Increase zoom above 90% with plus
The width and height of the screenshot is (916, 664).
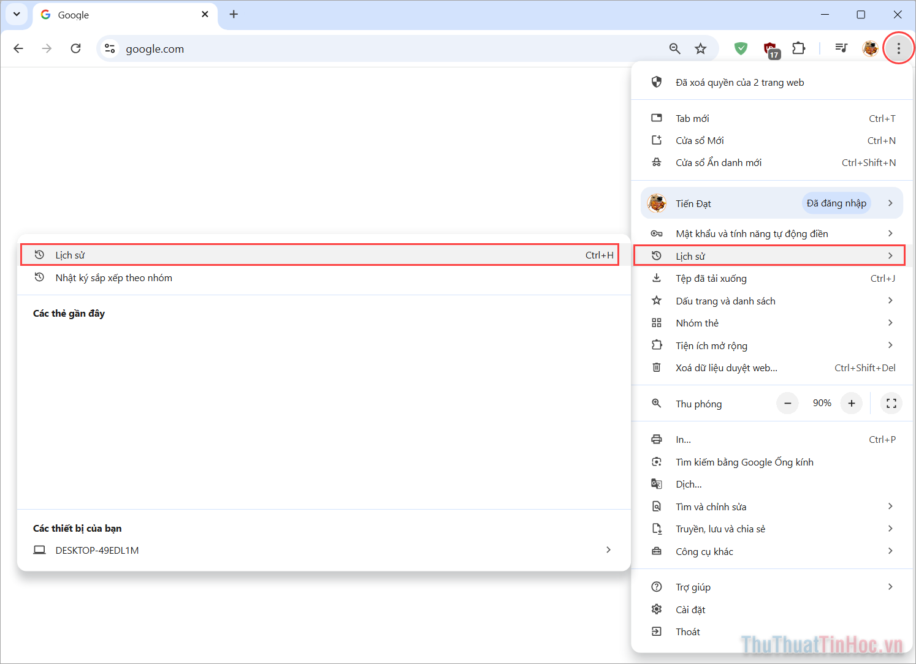pyautogui.click(x=851, y=403)
